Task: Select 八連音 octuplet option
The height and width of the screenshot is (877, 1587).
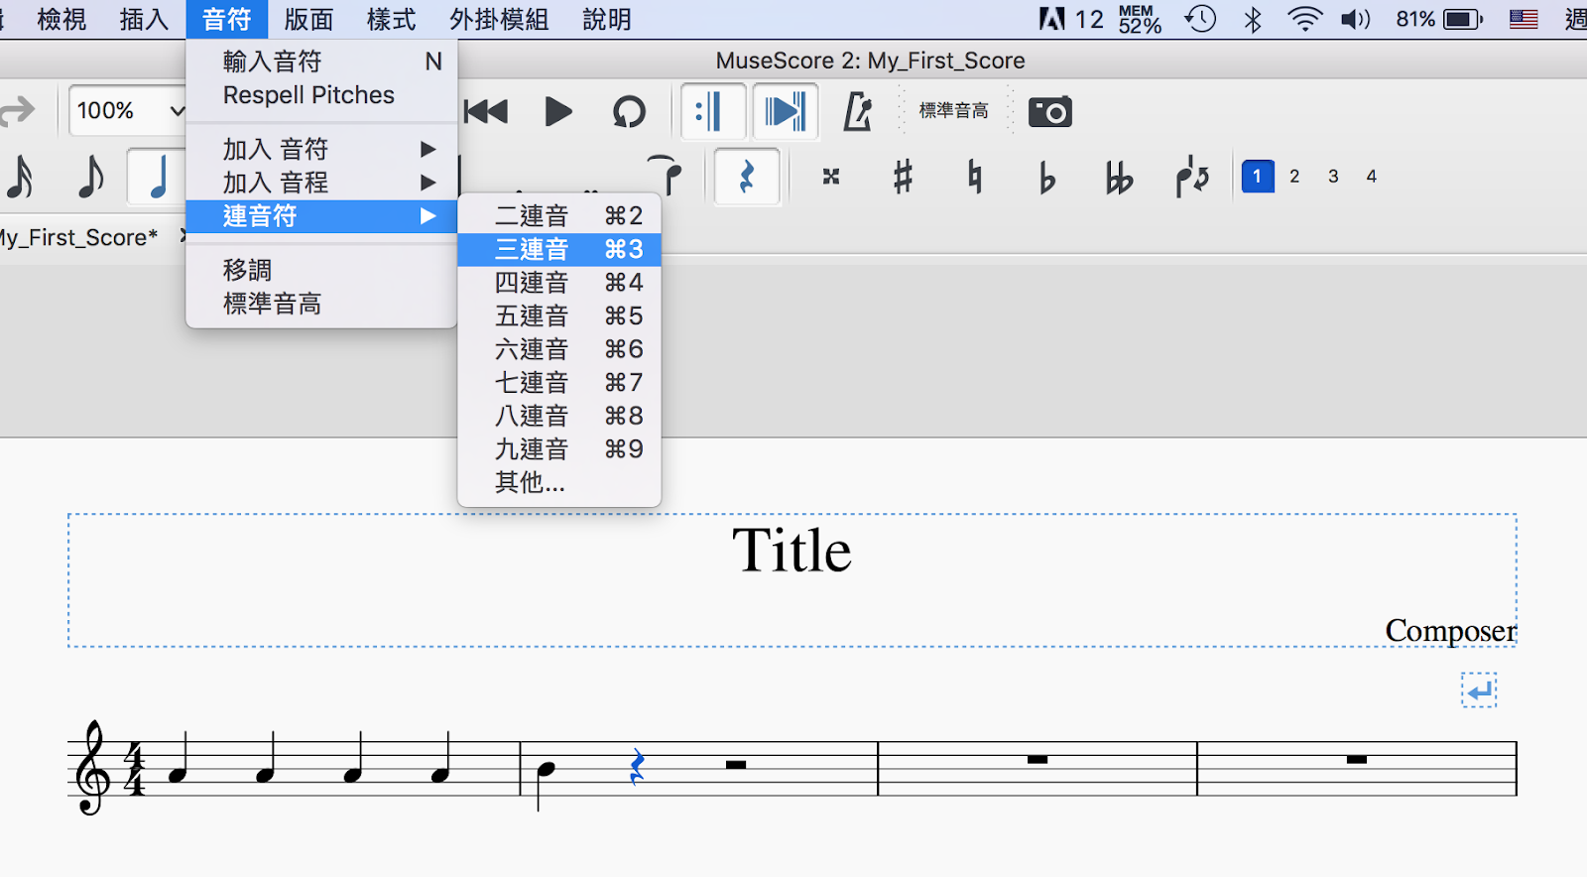Action: 559,416
